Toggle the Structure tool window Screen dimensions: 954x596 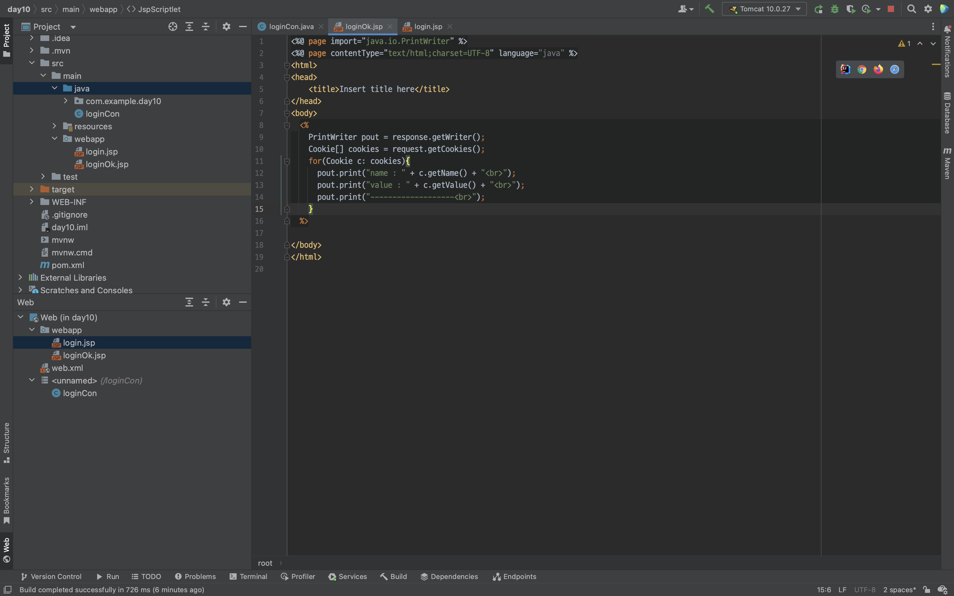[x=6, y=442]
